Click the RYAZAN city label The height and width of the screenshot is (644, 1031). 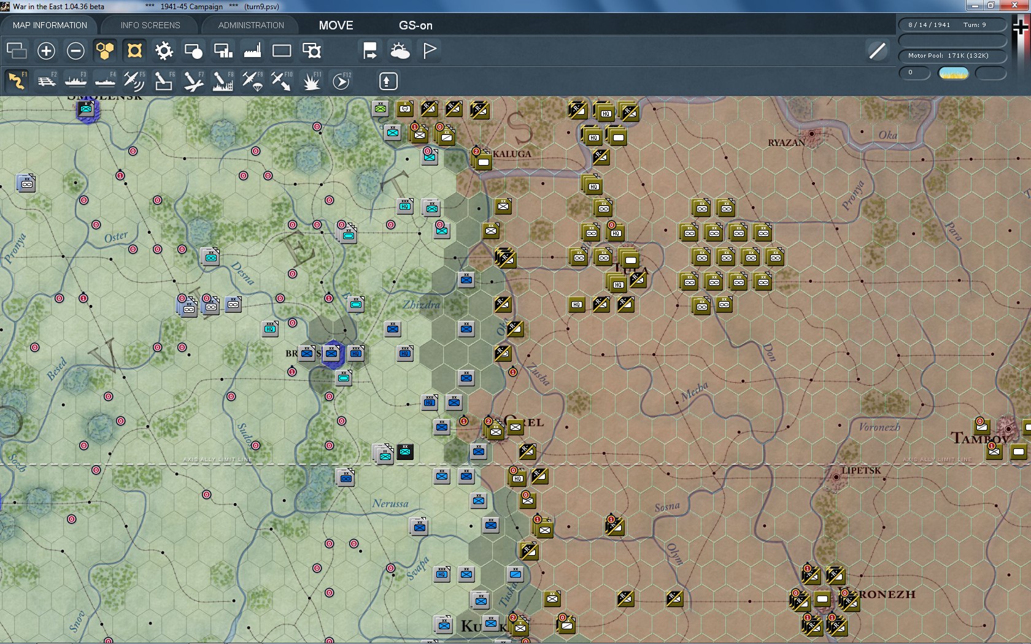[786, 143]
